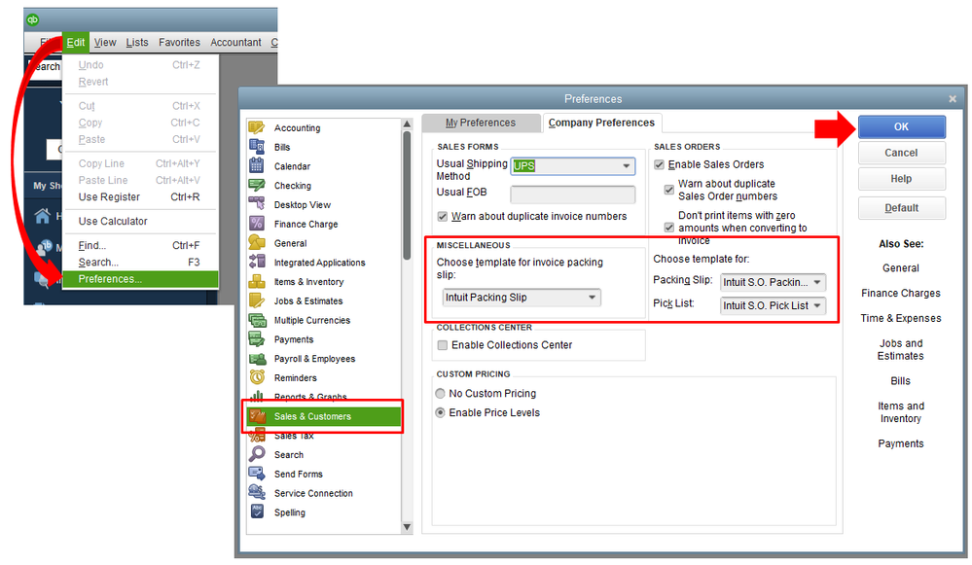Select Enable Price Levels option
This screenshot has width=972, height=565.
440,412
